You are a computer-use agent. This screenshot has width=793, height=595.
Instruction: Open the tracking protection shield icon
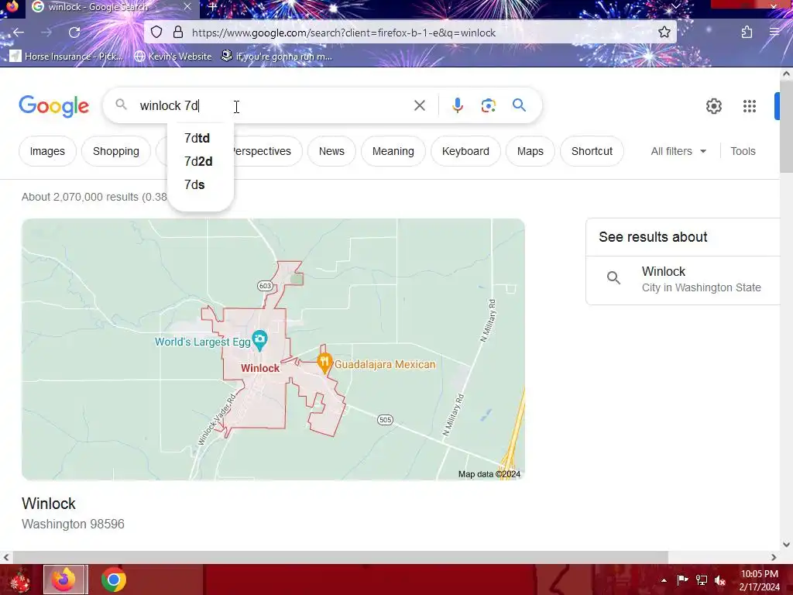(x=156, y=33)
